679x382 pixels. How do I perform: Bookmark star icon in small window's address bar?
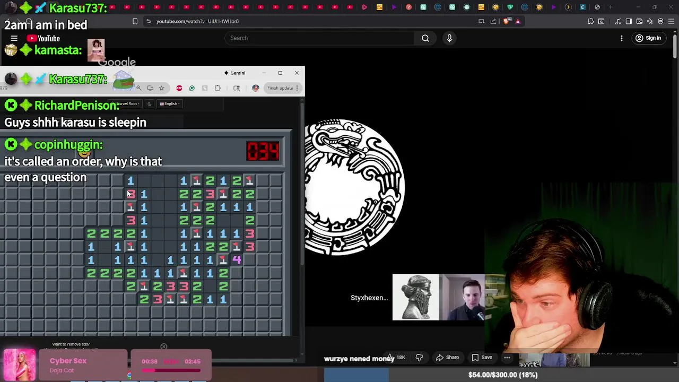coord(161,88)
